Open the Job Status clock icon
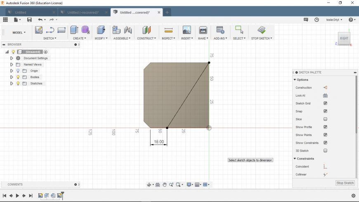Viewport: 359px width, 202px height. coord(316,19)
